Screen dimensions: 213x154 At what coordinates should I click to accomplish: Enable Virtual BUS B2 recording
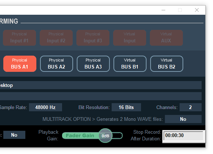[x=167, y=64]
